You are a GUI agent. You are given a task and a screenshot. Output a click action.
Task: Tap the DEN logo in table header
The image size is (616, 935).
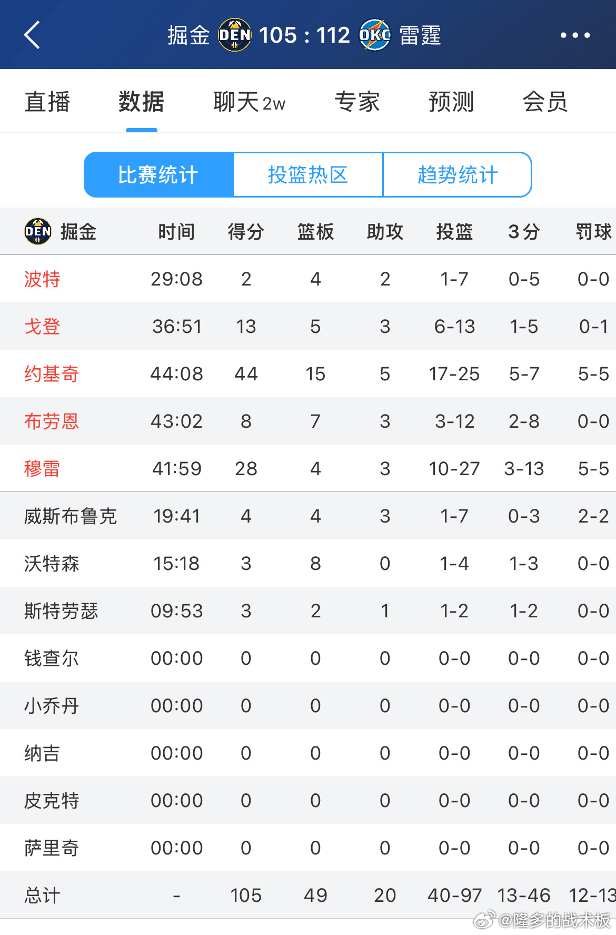coord(38,231)
